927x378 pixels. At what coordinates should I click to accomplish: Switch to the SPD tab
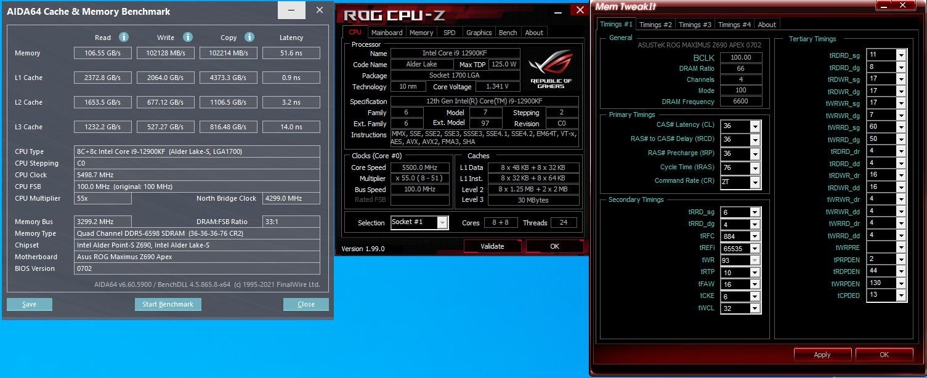coord(450,33)
